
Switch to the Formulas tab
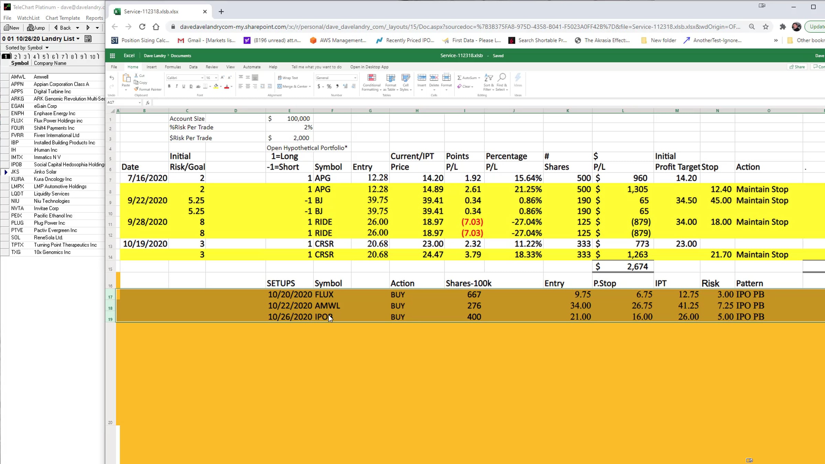point(173,67)
